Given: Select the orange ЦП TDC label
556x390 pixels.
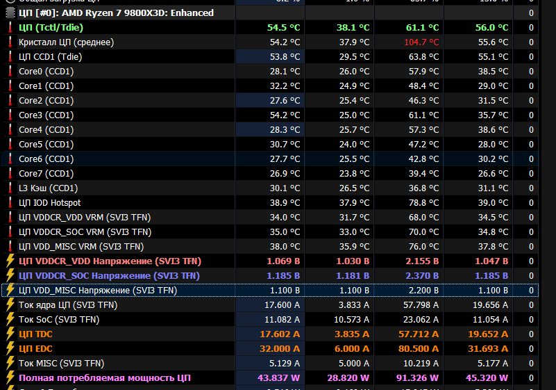Looking at the screenshot, I should [35, 334].
